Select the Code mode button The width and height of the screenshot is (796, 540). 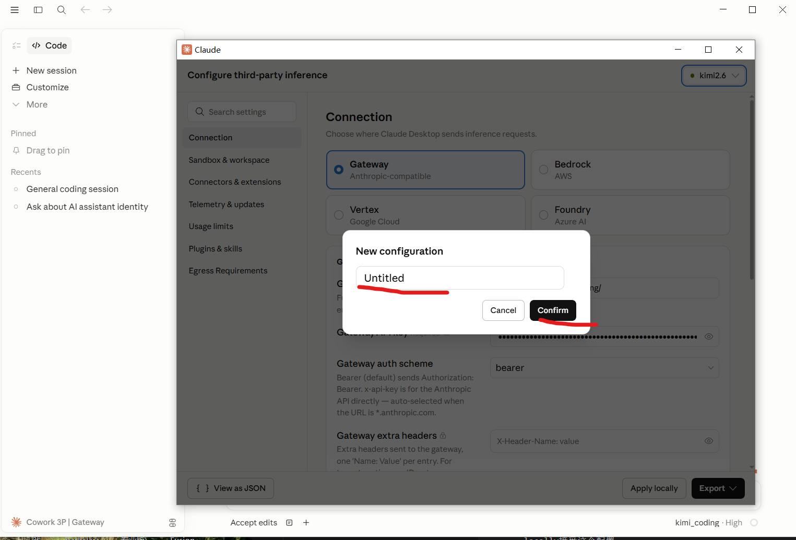coord(50,46)
